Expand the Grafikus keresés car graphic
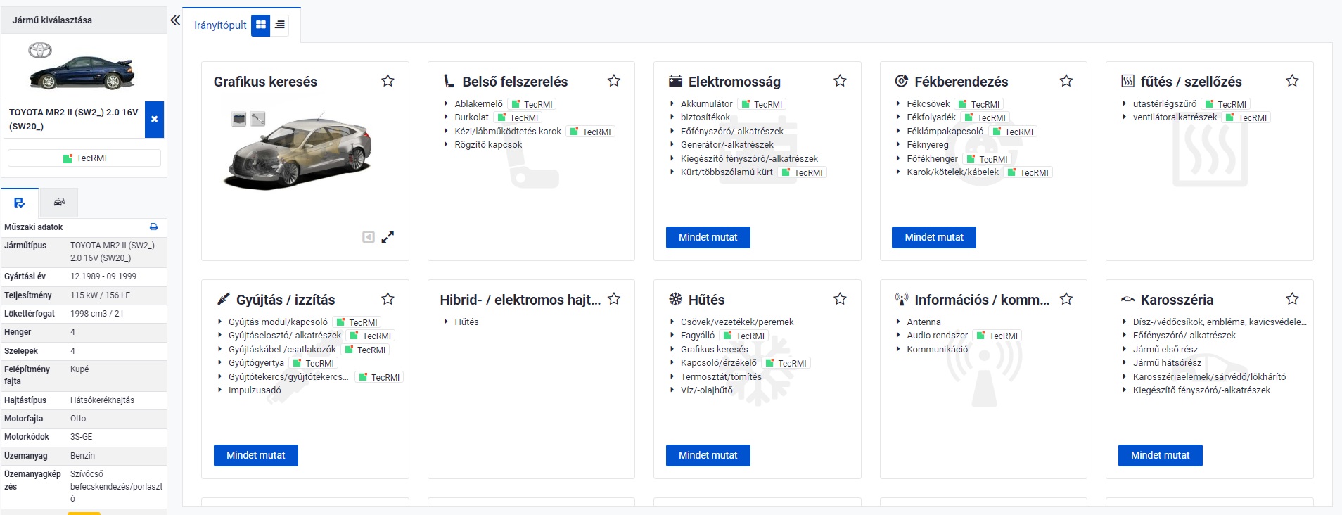This screenshot has width=1342, height=515. 388,237
